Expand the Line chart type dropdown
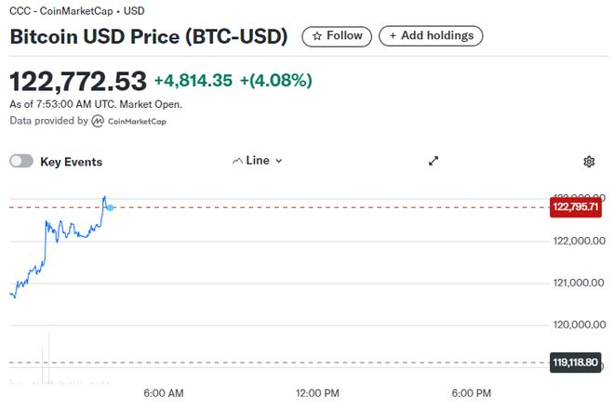 point(257,161)
